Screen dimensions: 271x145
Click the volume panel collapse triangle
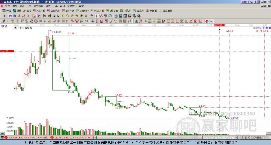[x=2, y=133]
